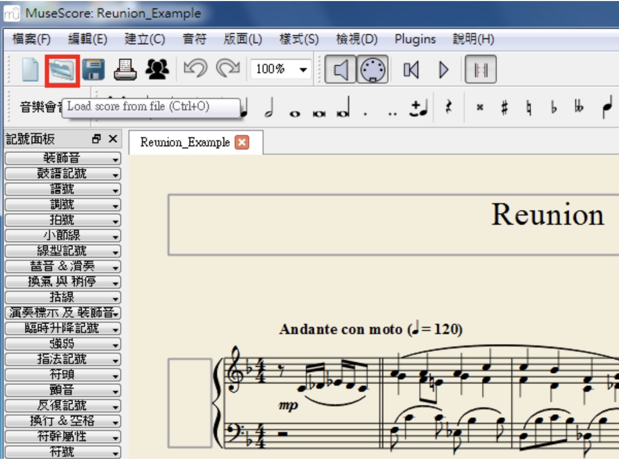Float the 記號面板 palette panel
The width and height of the screenshot is (619, 464).
[x=96, y=139]
